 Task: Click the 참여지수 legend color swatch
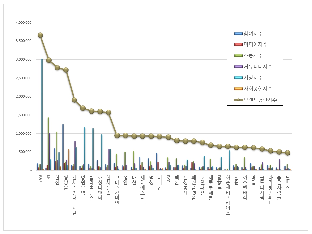point(238,34)
